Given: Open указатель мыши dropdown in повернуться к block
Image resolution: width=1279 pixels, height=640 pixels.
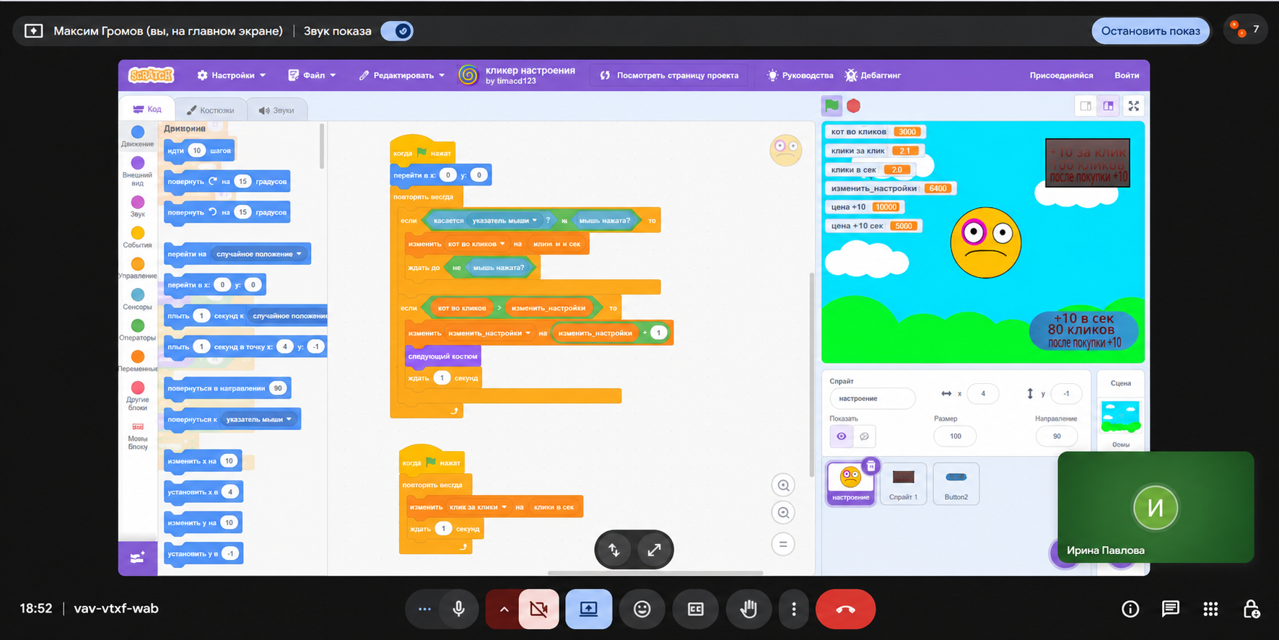Looking at the screenshot, I should 259,419.
